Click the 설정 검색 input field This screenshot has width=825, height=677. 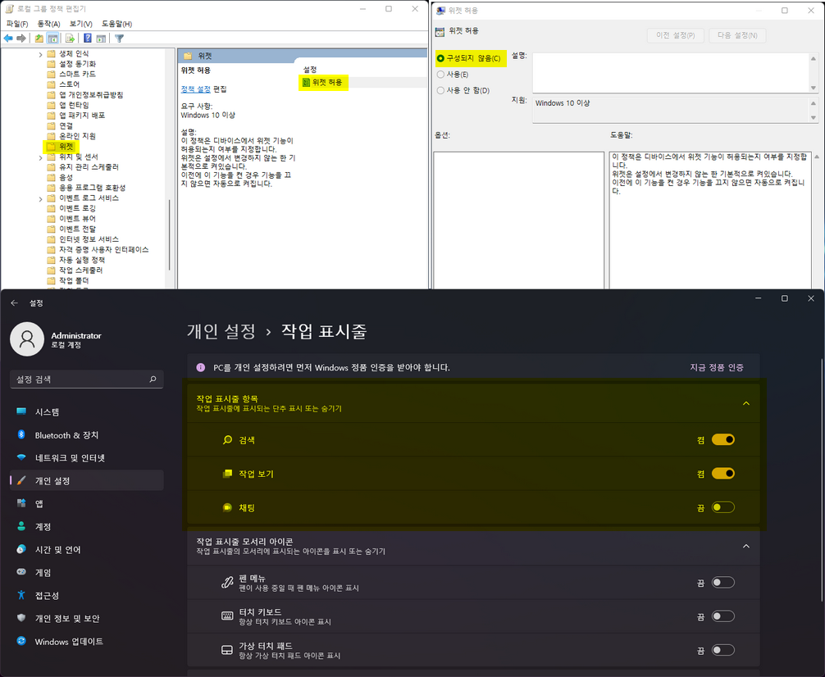click(87, 379)
